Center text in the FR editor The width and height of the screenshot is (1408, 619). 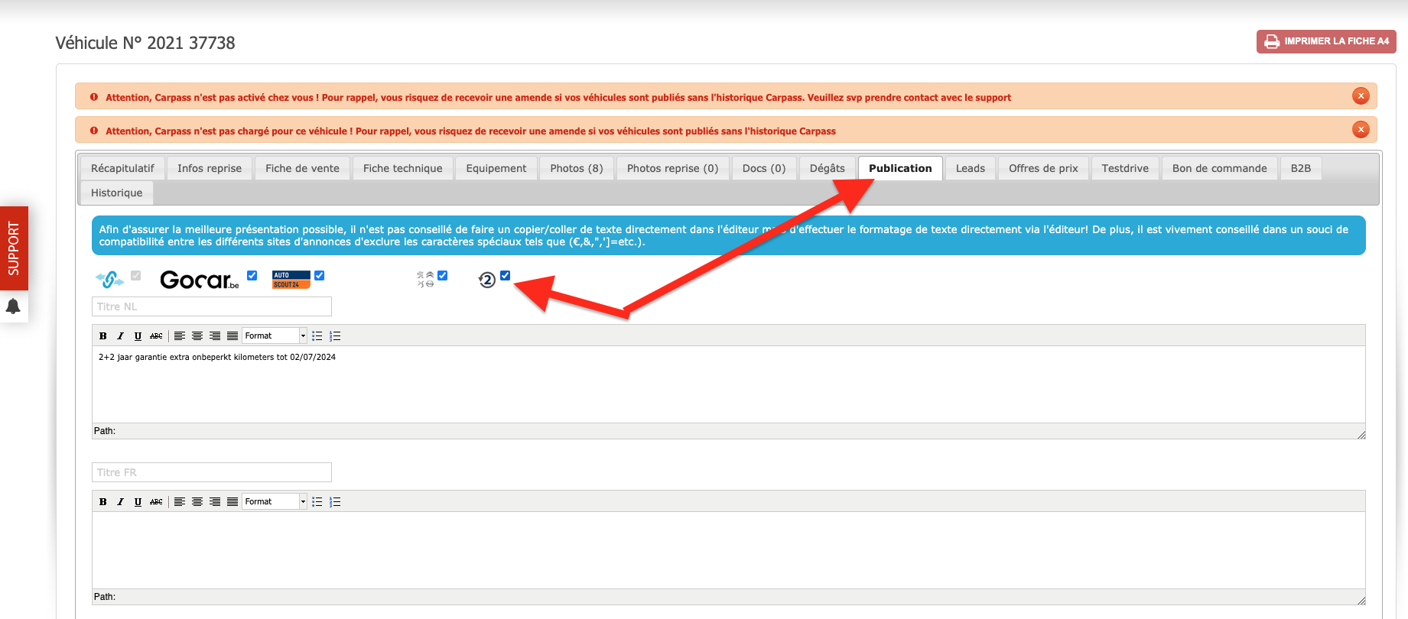click(x=197, y=501)
